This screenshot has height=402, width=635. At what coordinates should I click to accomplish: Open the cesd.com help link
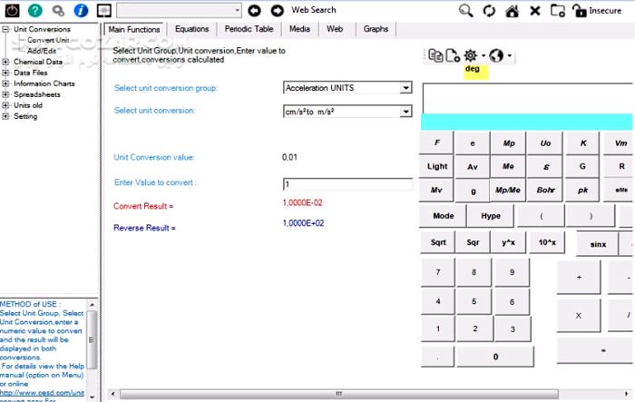click(42, 393)
